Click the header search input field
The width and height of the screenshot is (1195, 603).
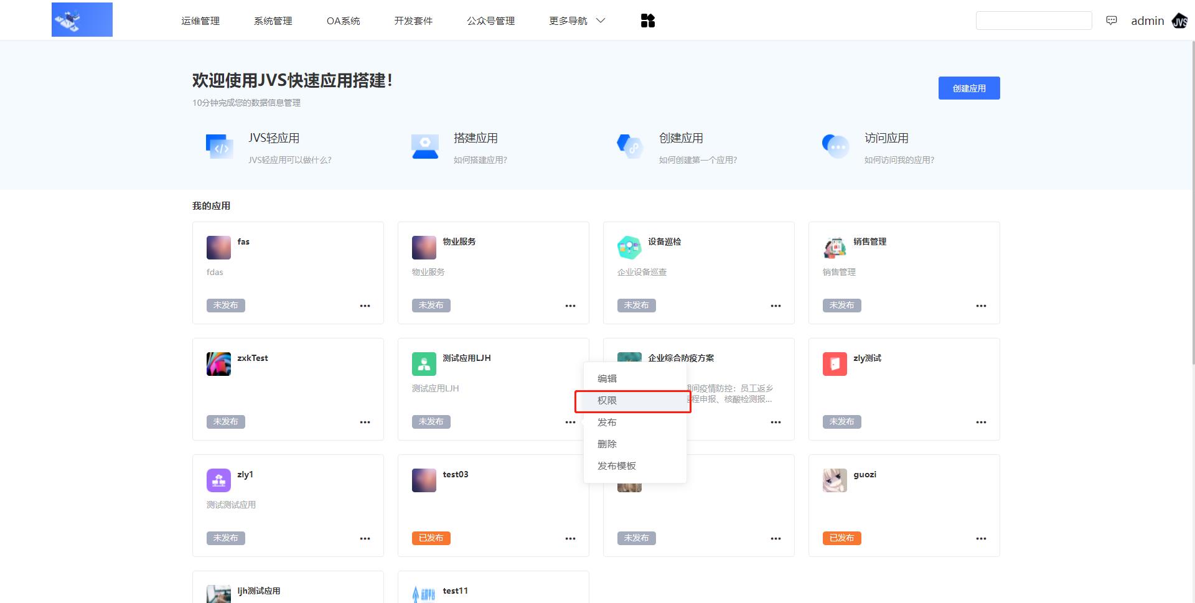point(1034,21)
